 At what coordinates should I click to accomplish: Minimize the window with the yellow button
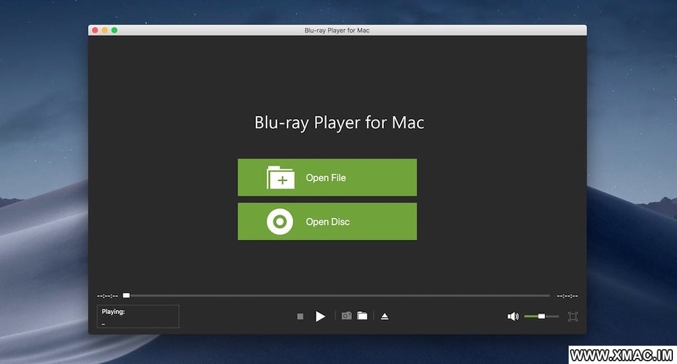coord(105,30)
